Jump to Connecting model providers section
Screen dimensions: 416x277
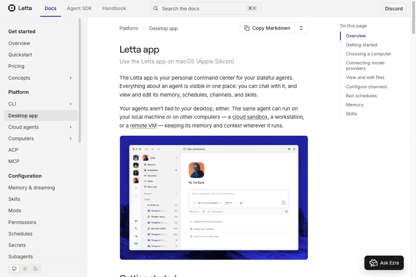tap(365, 65)
